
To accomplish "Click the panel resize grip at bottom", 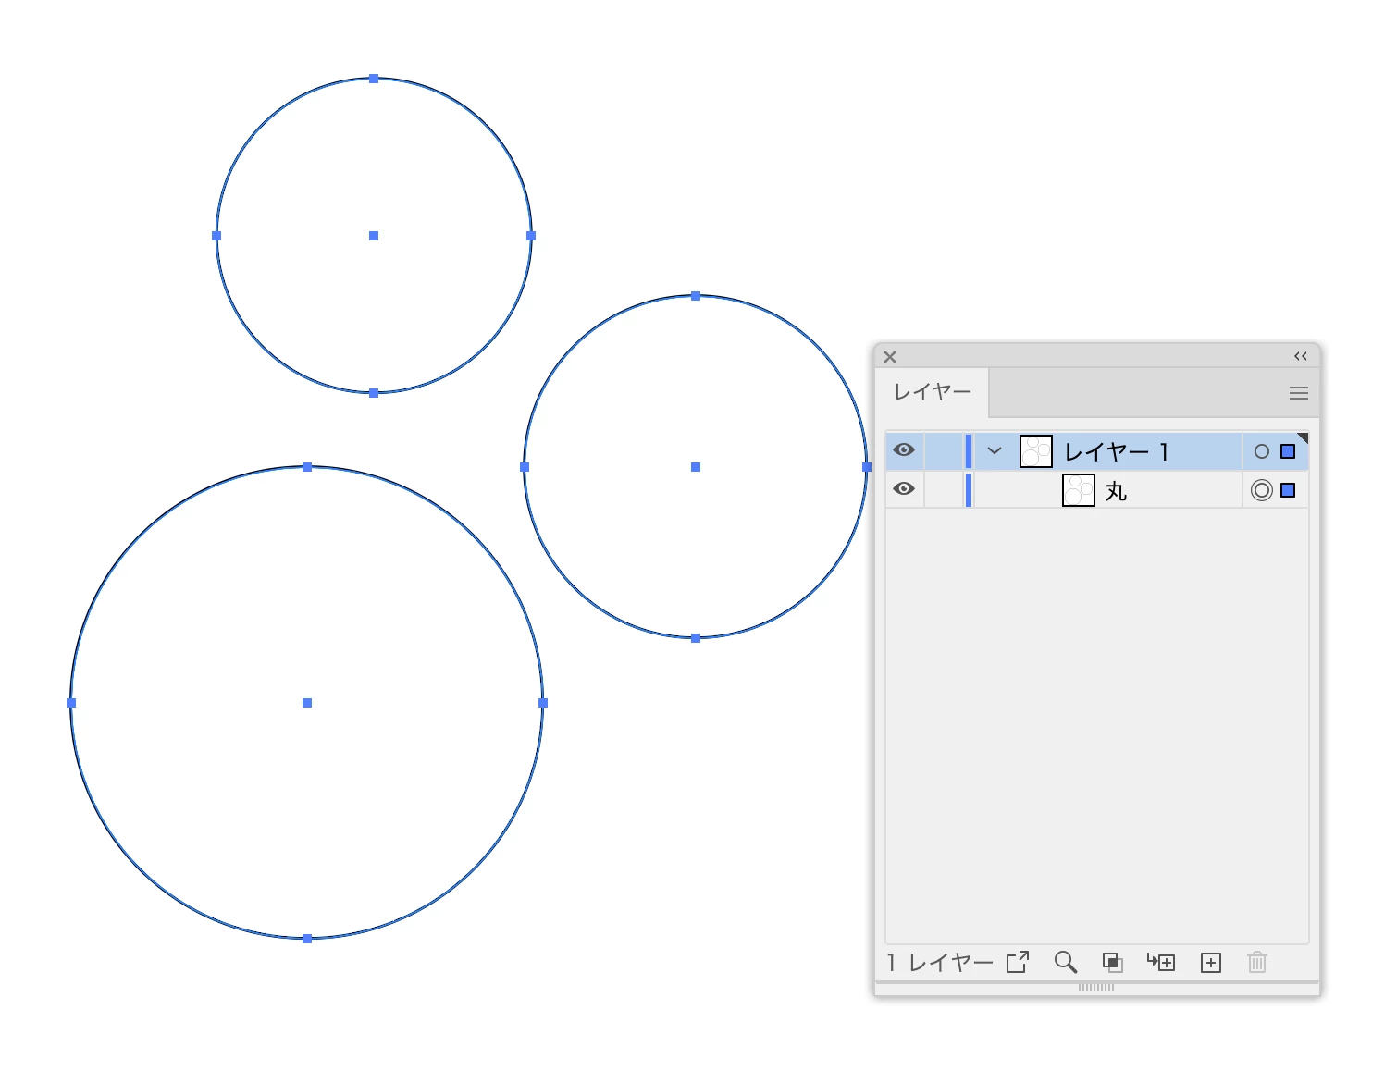I will click(1096, 988).
